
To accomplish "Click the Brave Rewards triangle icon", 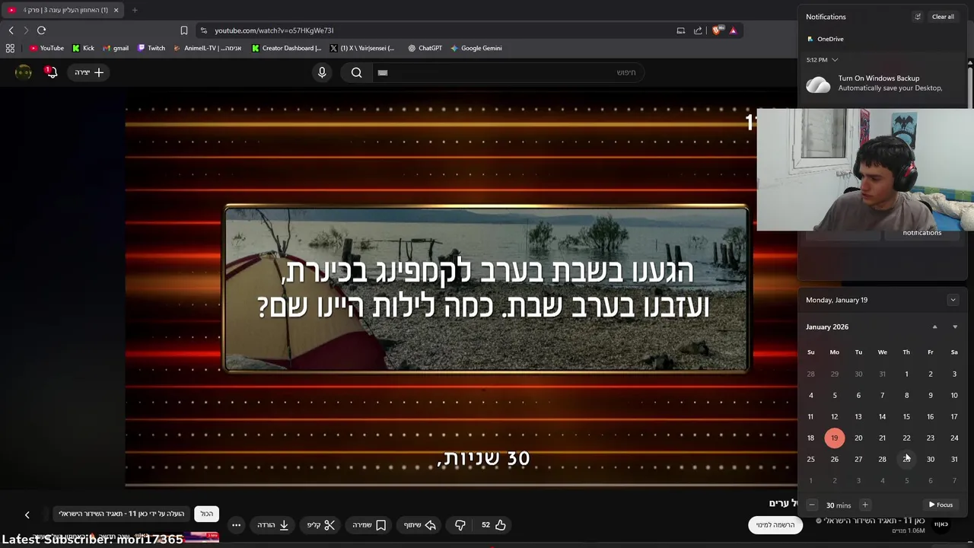I will 733,30.
